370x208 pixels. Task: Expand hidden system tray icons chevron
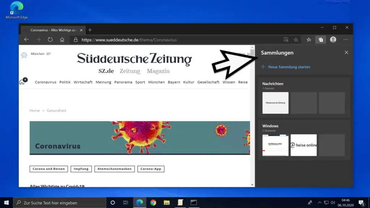pos(319,203)
